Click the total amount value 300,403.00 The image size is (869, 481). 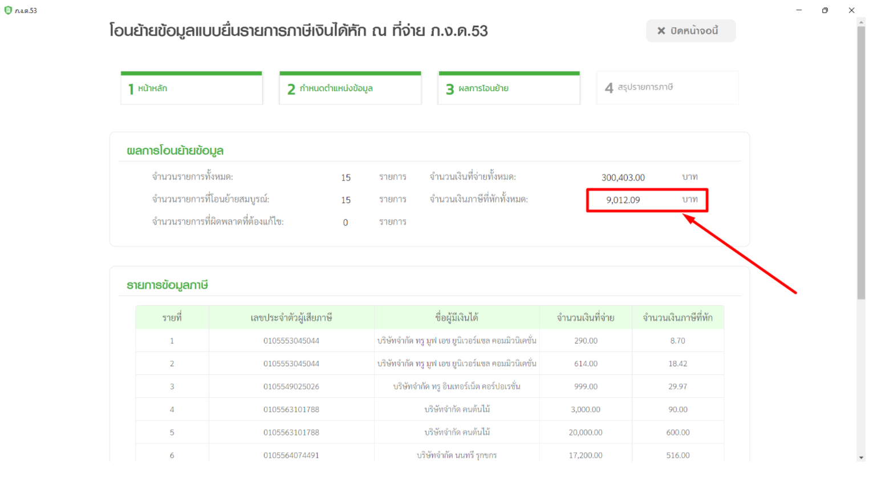[624, 177]
